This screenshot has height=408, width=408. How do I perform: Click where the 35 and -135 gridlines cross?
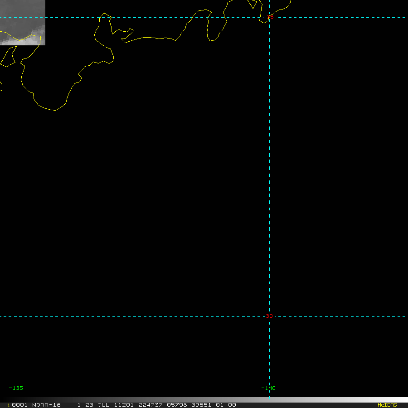click(x=17, y=18)
